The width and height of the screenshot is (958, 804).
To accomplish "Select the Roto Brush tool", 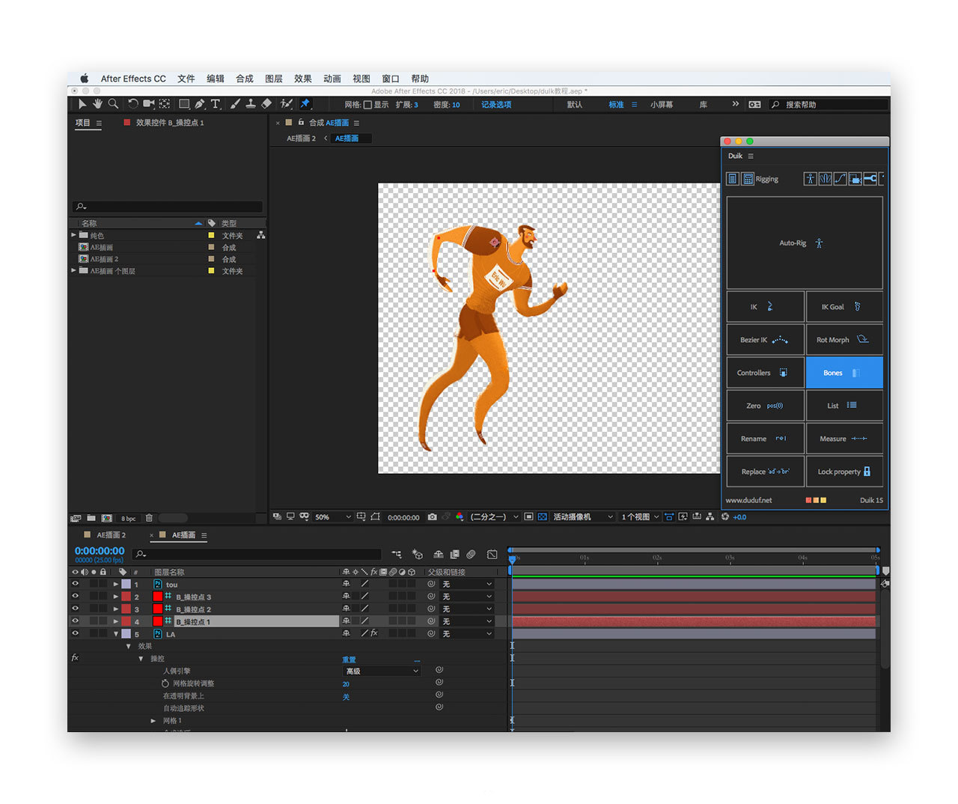I will (286, 104).
